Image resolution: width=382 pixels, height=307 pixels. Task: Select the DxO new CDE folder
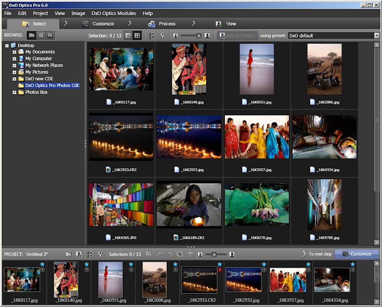pyautogui.click(x=39, y=79)
